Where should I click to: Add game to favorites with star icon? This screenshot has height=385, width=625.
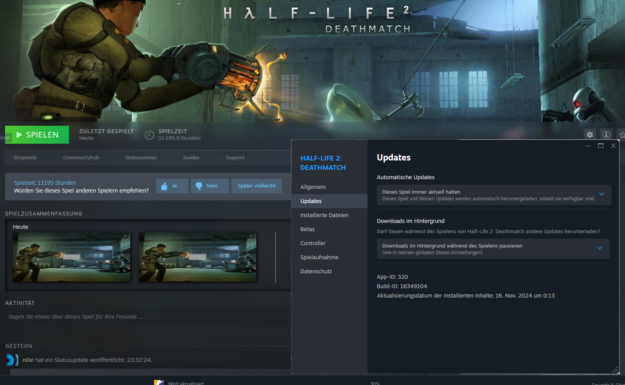pos(622,135)
